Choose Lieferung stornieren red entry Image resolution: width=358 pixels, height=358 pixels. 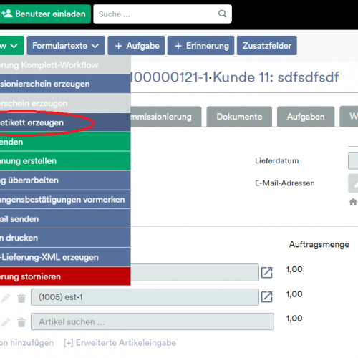pos(65,276)
